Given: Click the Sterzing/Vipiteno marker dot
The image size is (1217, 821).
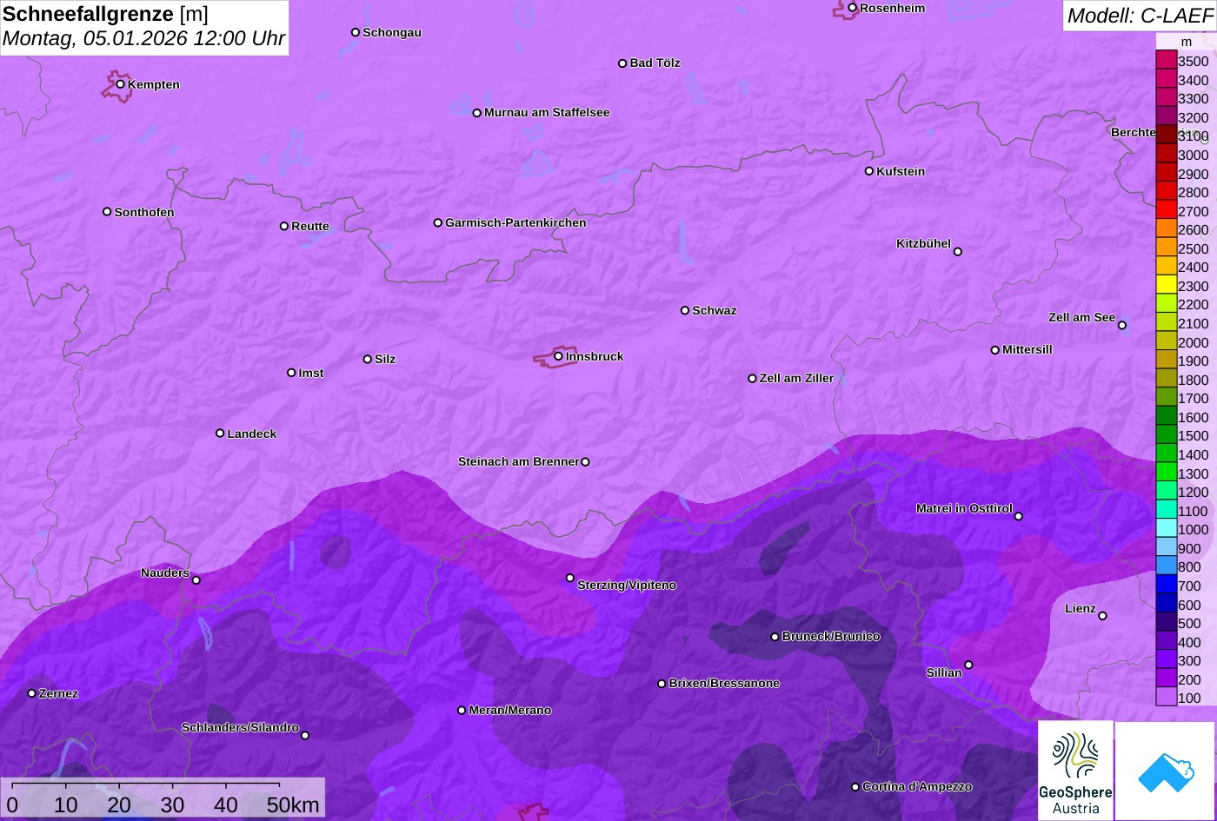Looking at the screenshot, I should pyautogui.click(x=570, y=578).
